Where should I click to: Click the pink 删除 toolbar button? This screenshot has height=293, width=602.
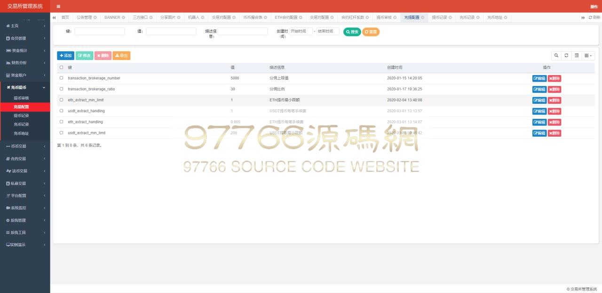(103, 55)
